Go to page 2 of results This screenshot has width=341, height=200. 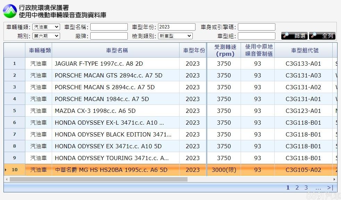pos(297,188)
